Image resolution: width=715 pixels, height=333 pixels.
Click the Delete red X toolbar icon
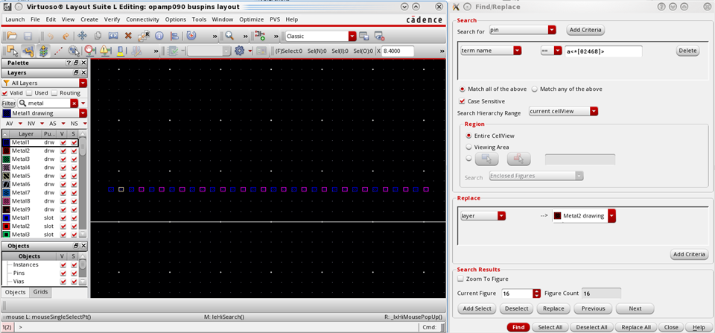point(128,36)
